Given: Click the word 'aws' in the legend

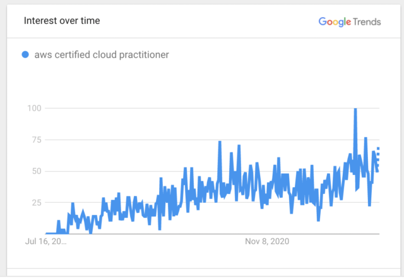Looking at the screenshot, I should point(43,54).
